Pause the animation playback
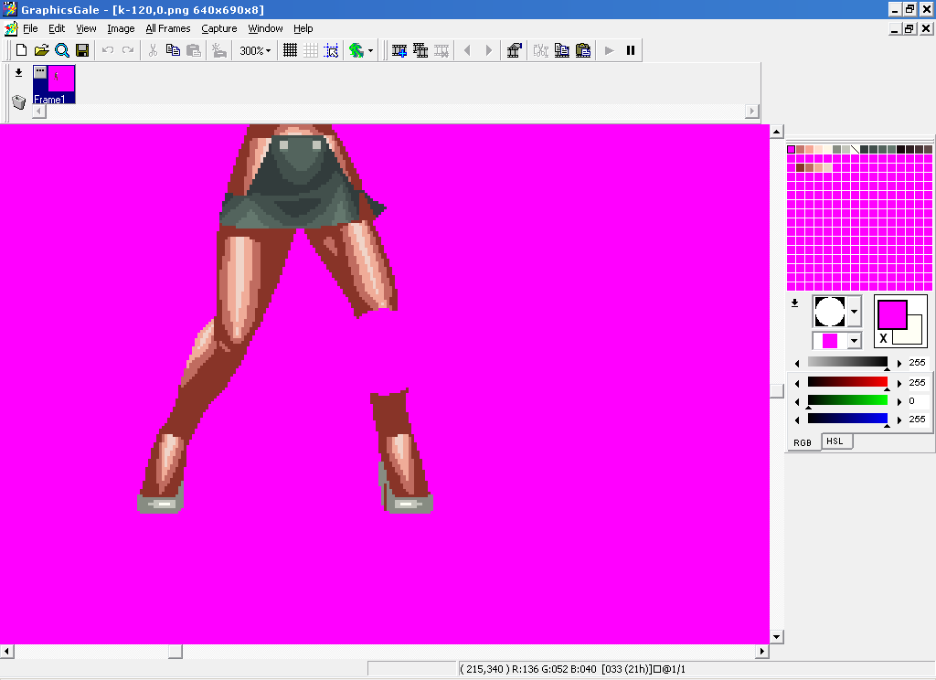This screenshot has width=936, height=680. point(630,50)
